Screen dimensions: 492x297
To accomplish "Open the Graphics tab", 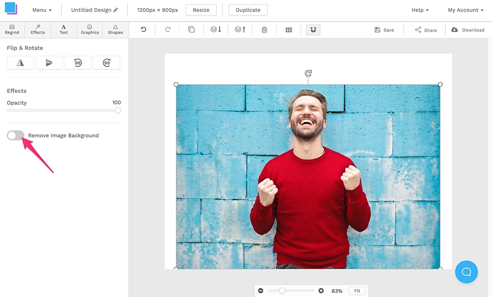I will (x=90, y=29).
